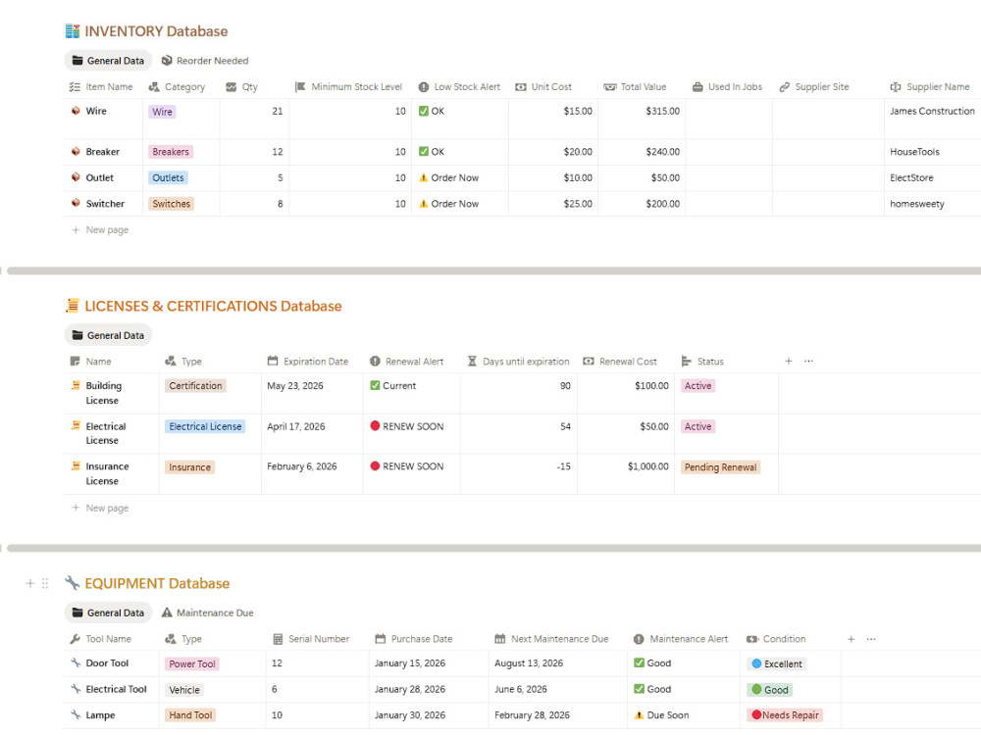Open the Wire item page icon
This screenshot has height=735, width=981.
76,111
